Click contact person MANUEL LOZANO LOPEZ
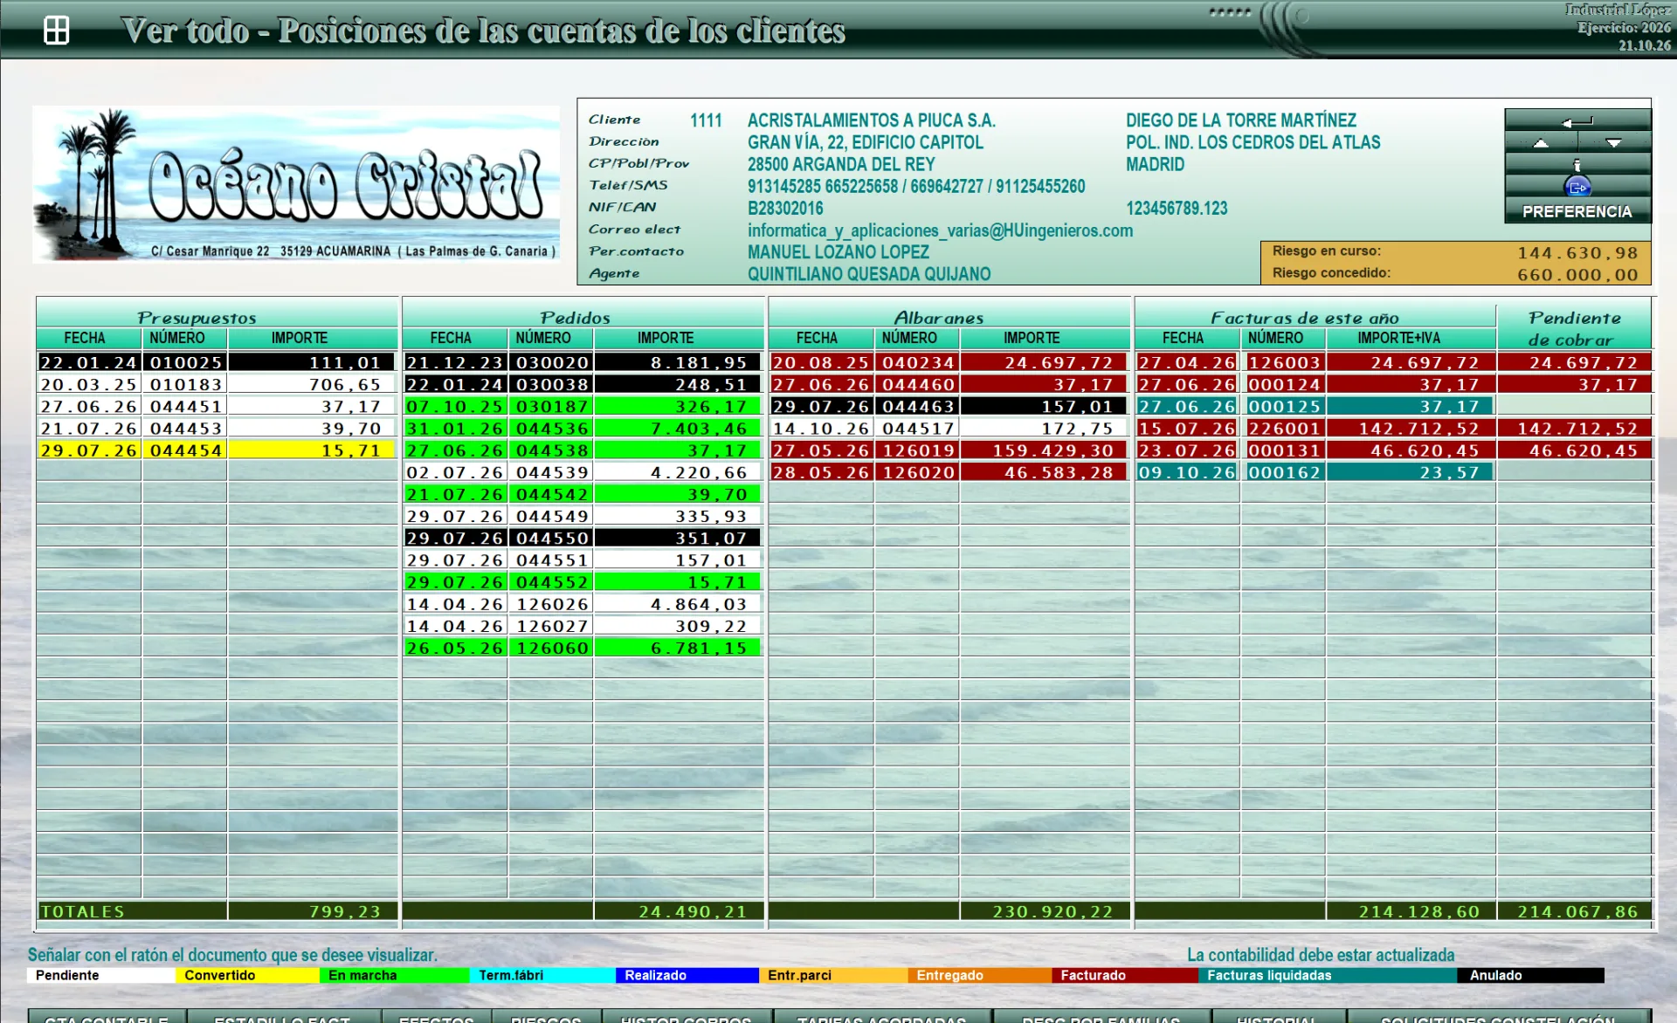1677x1023 pixels. [x=838, y=252]
